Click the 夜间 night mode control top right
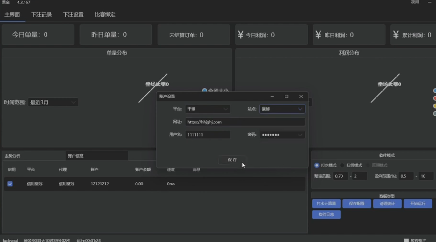 pyautogui.click(x=415, y=2)
